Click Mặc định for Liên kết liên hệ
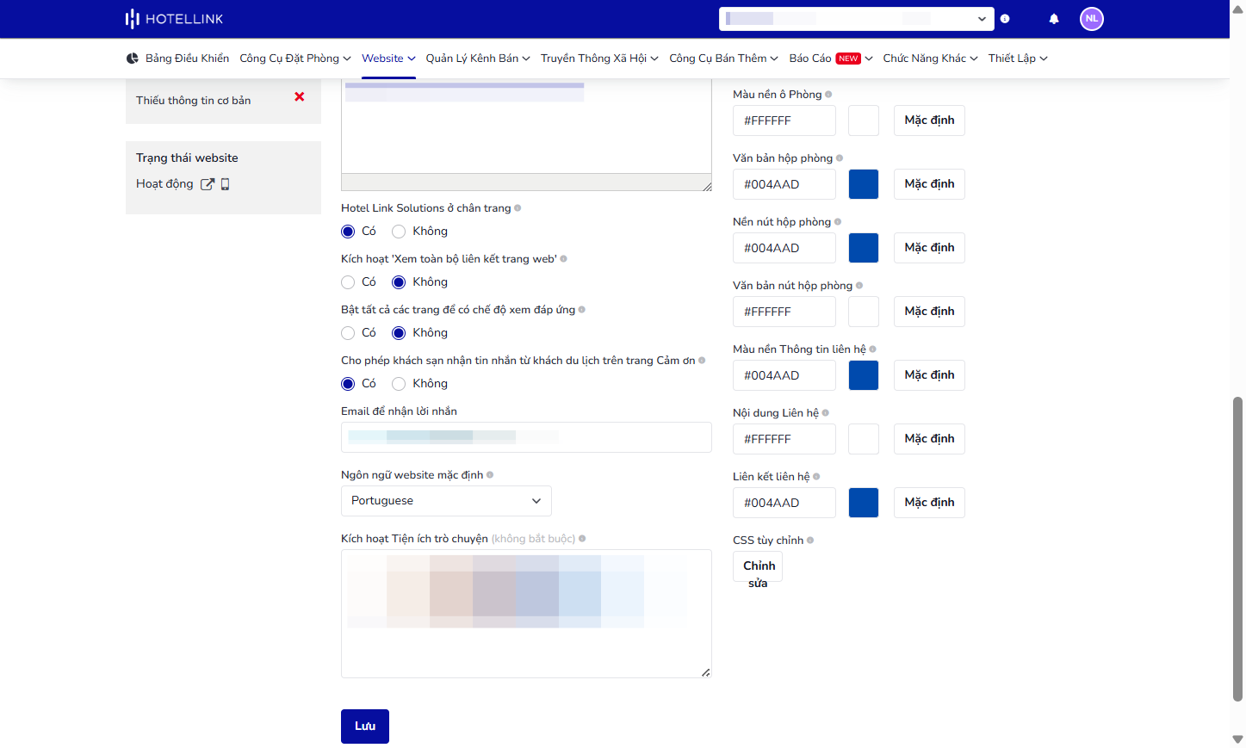1246x748 pixels. [929, 503]
